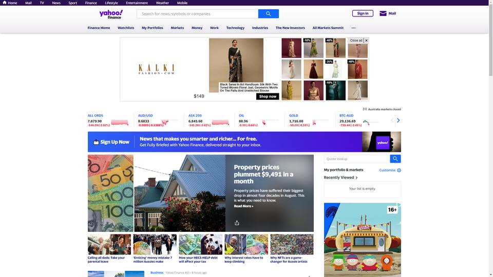Open My Portfolios tab
Image resolution: width=493 pixels, height=277 pixels.
152,28
